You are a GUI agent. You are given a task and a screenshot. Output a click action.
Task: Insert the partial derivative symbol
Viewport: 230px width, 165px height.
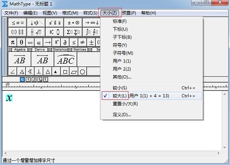(65, 42)
